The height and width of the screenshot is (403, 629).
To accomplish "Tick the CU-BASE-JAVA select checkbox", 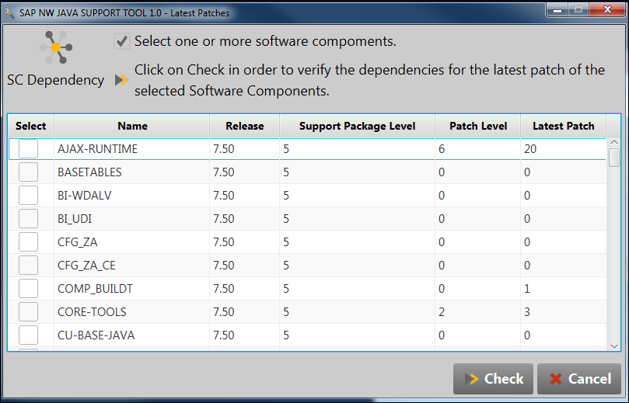I will (x=29, y=335).
